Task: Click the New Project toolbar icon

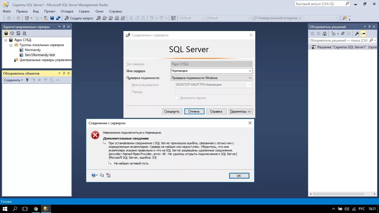Action: [x=27, y=18]
